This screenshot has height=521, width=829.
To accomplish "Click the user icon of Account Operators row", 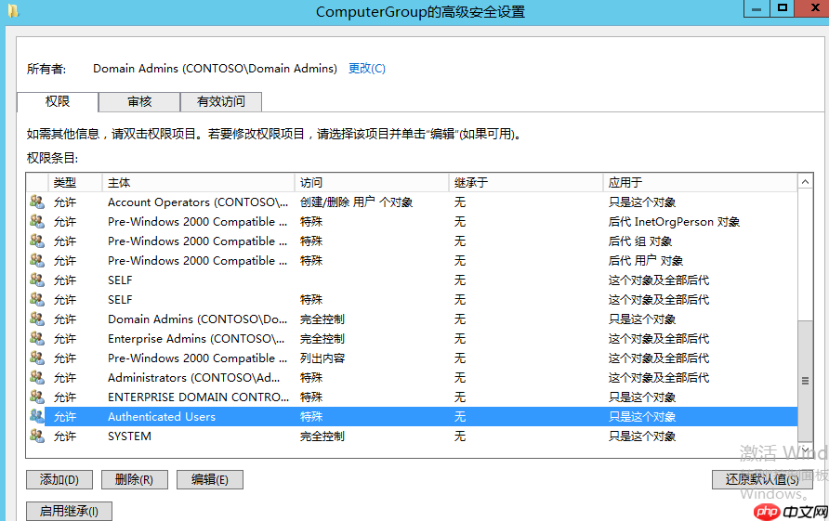I will tap(37, 202).
